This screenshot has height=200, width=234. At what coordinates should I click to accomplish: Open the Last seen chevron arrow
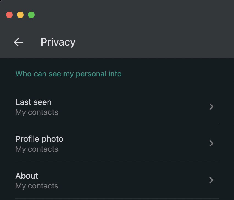click(x=211, y=107)
